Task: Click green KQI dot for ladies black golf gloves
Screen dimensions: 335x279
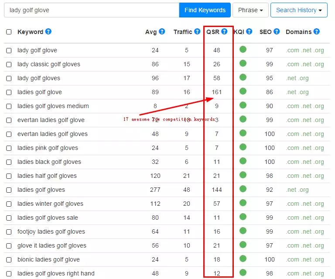Action: (243, 161)
